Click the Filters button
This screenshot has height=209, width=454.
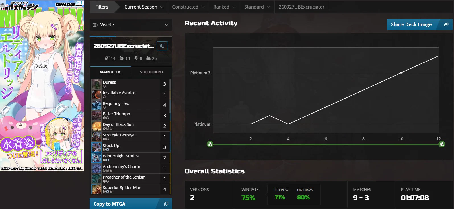pos(102,7)
